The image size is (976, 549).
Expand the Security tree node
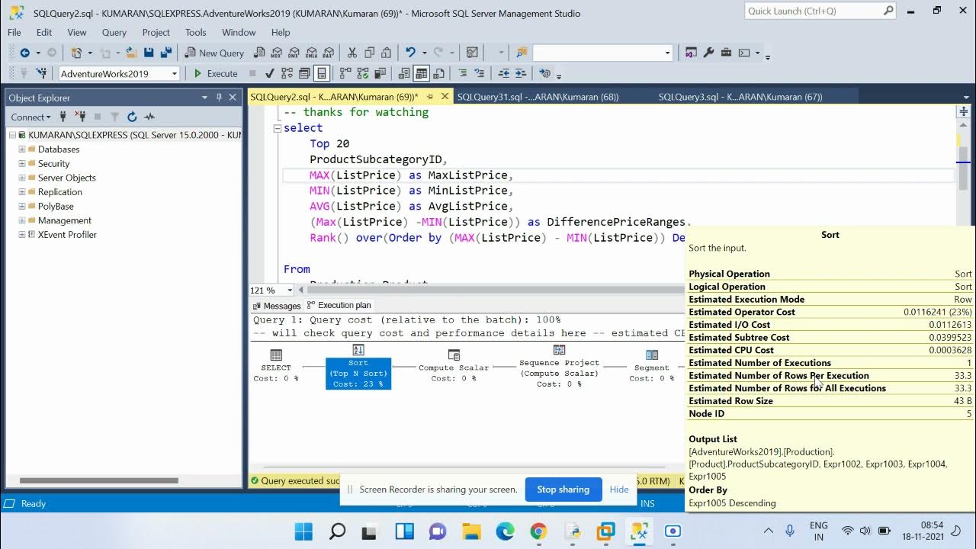click(22, 164)
